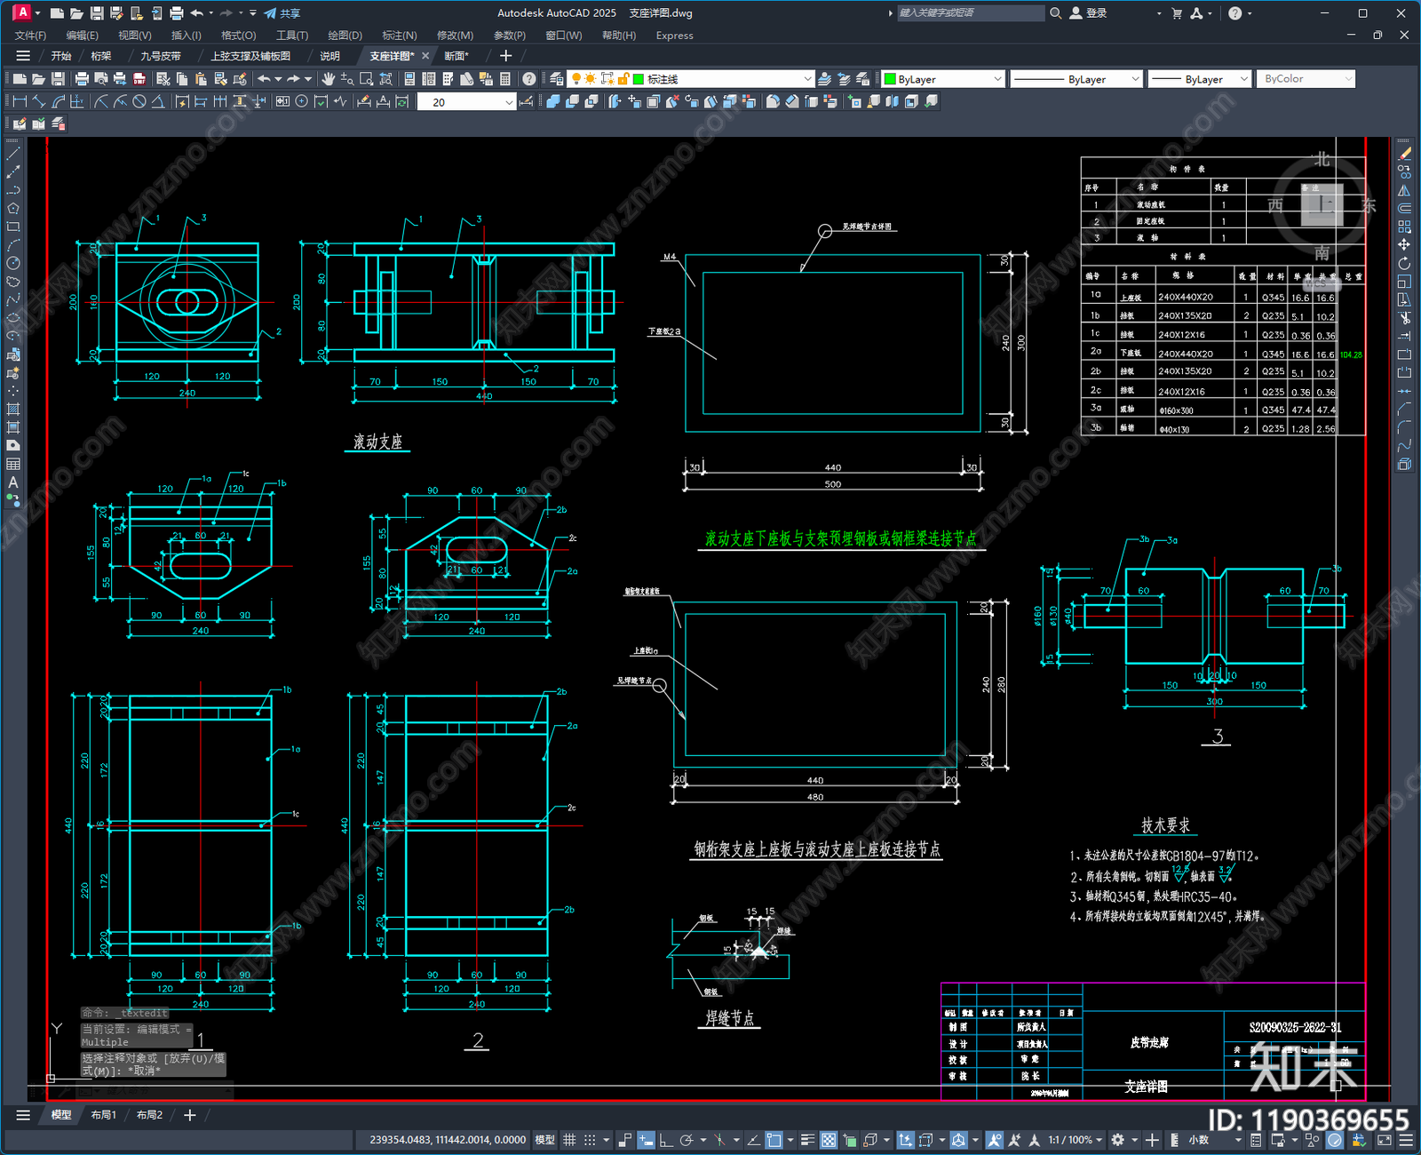Expand the dimension style dropdown showing 20
The width and height of the screenshot is (1421, 1155).
click(x=509, y=102)
